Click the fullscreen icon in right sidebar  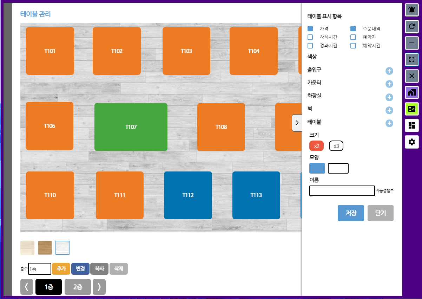click(412, 59)
